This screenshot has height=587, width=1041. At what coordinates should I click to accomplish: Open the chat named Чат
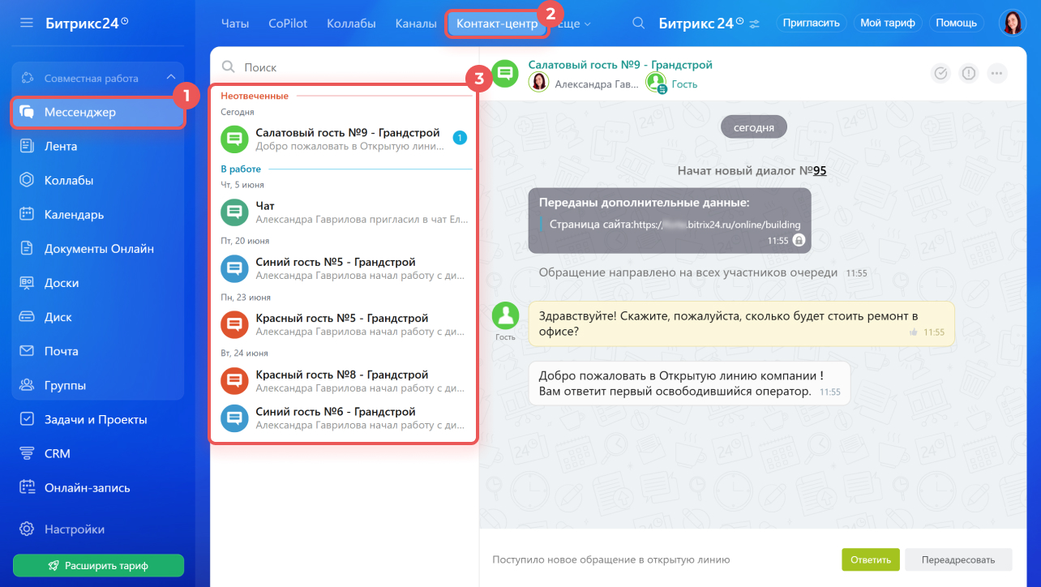[x=344, y=212]
